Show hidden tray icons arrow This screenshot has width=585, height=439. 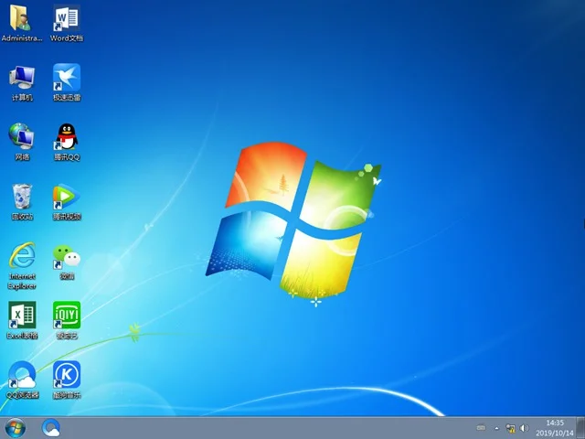[x=496, y=428]
